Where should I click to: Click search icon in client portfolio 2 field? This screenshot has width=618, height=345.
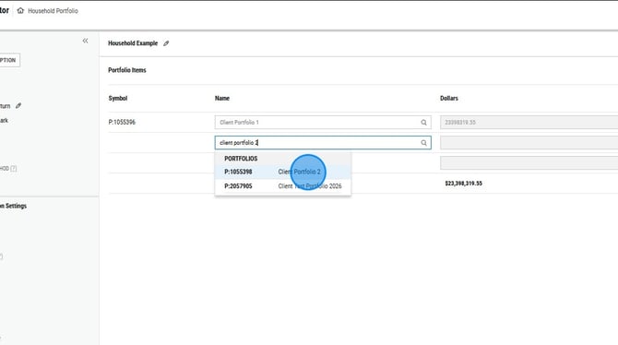(423, 143)
